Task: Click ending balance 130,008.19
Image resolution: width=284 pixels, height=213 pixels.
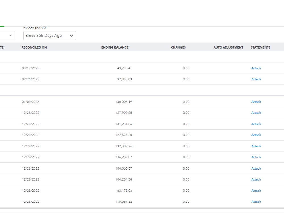Action: pos(124,102)
